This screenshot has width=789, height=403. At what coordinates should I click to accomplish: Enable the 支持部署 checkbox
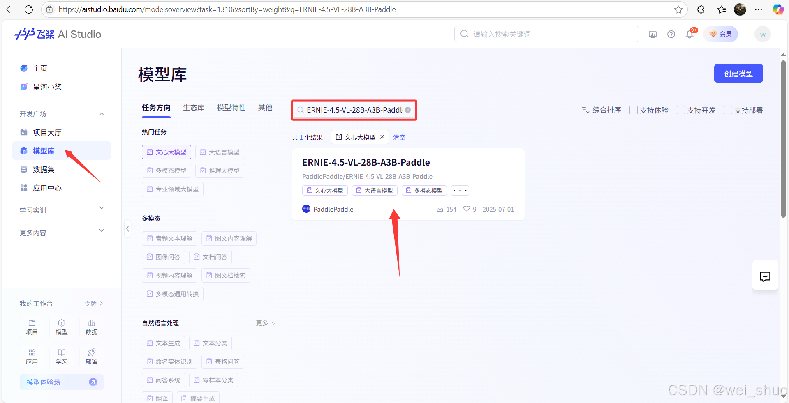[728, 110]
